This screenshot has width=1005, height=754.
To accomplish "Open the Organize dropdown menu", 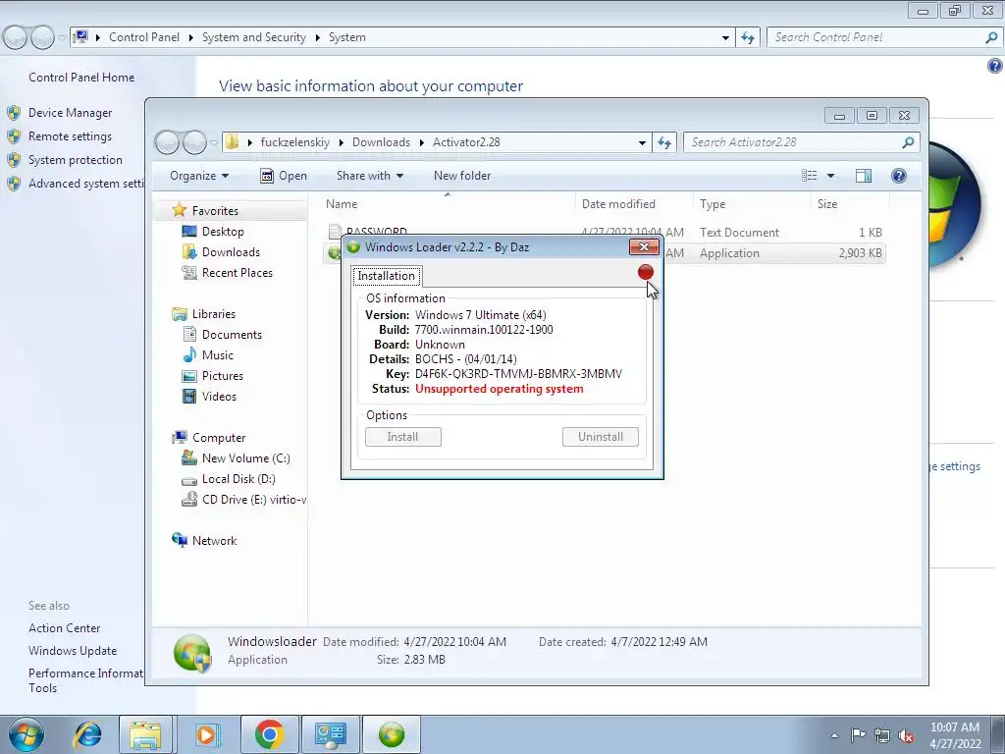I will pyautogui.click(x=198, y=176).
